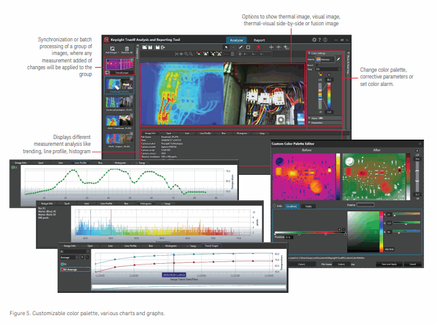This screenshot has width=437, height=325.
Task: Select the box measurement tool in toolbar
Action: 248,46
